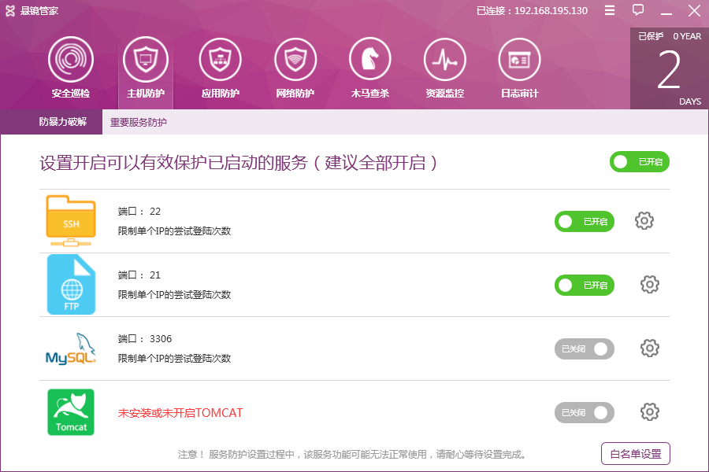Disable SSH brute-force protection toggle
The width and height of the screenshot is (709, 472).
(584, 221)
